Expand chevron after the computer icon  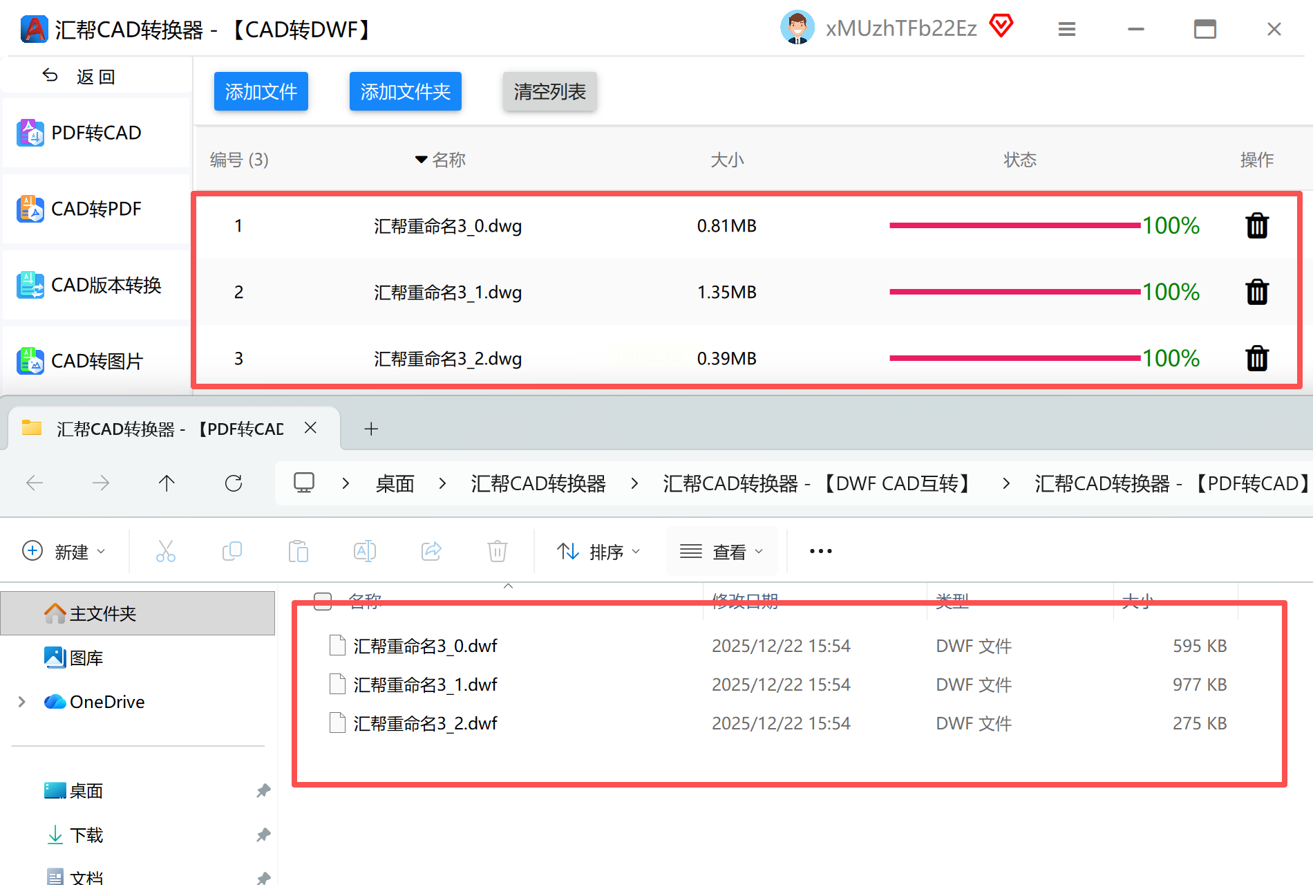[x=346, y=483]
